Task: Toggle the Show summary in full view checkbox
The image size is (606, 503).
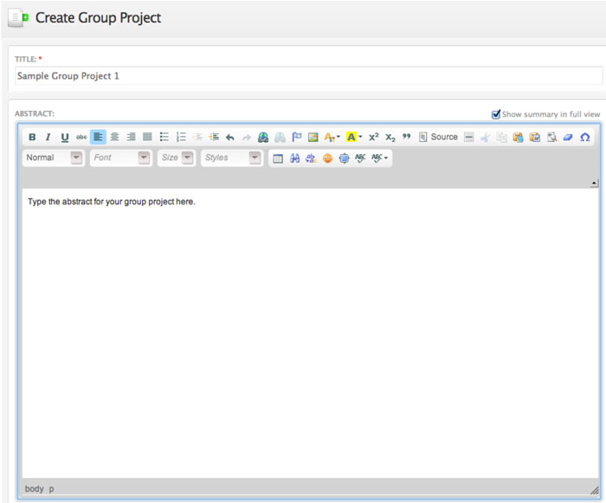Action: coord(496,114)
